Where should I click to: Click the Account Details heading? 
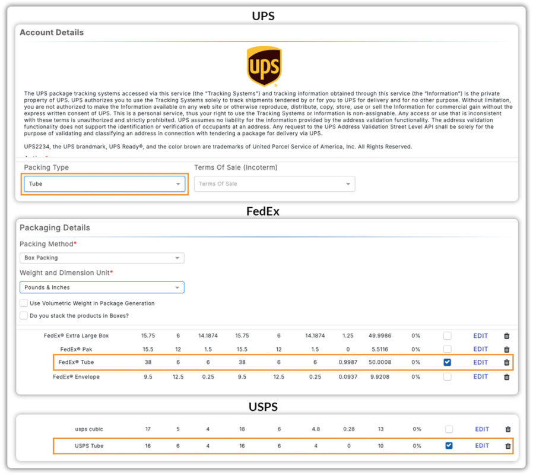pos(52,32)
